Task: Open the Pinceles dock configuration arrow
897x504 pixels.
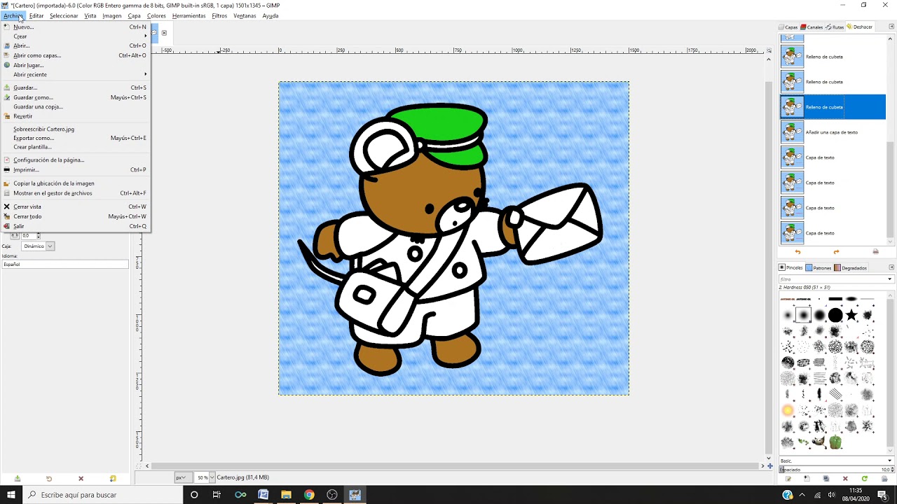Action: 891,267
